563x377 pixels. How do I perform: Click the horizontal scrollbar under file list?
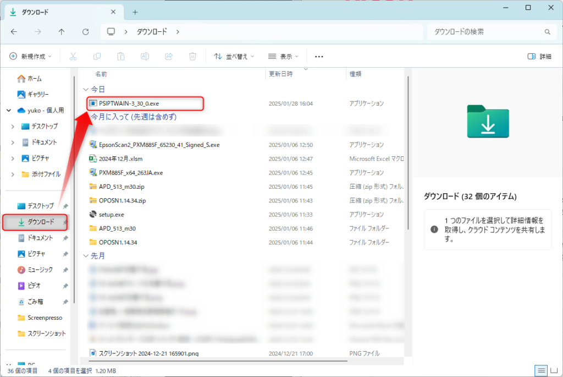pyautogui.click(x=217, y=360)
